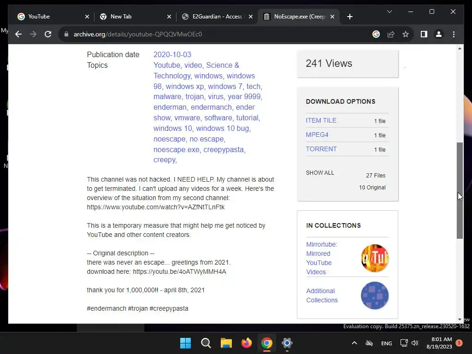Open File Explorer from the taskbar

[x=226, y=343]
